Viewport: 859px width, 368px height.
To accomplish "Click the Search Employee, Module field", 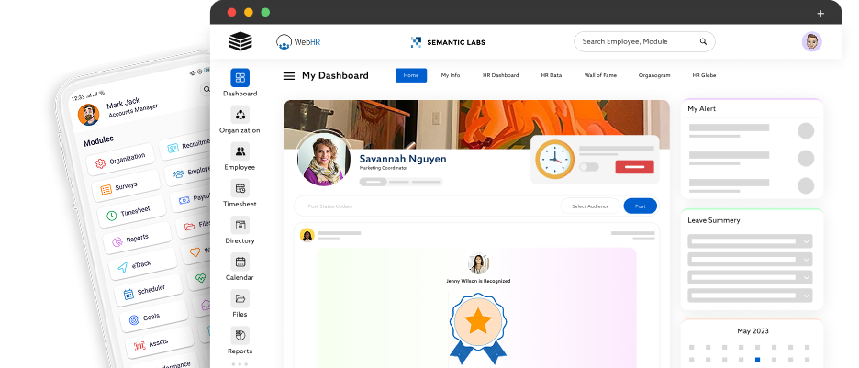I will [x=644, y=41].
